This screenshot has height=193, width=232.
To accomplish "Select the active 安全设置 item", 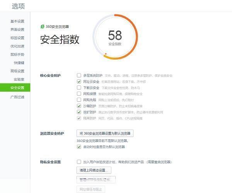I will pyautogui.click(x=15, y=87).
